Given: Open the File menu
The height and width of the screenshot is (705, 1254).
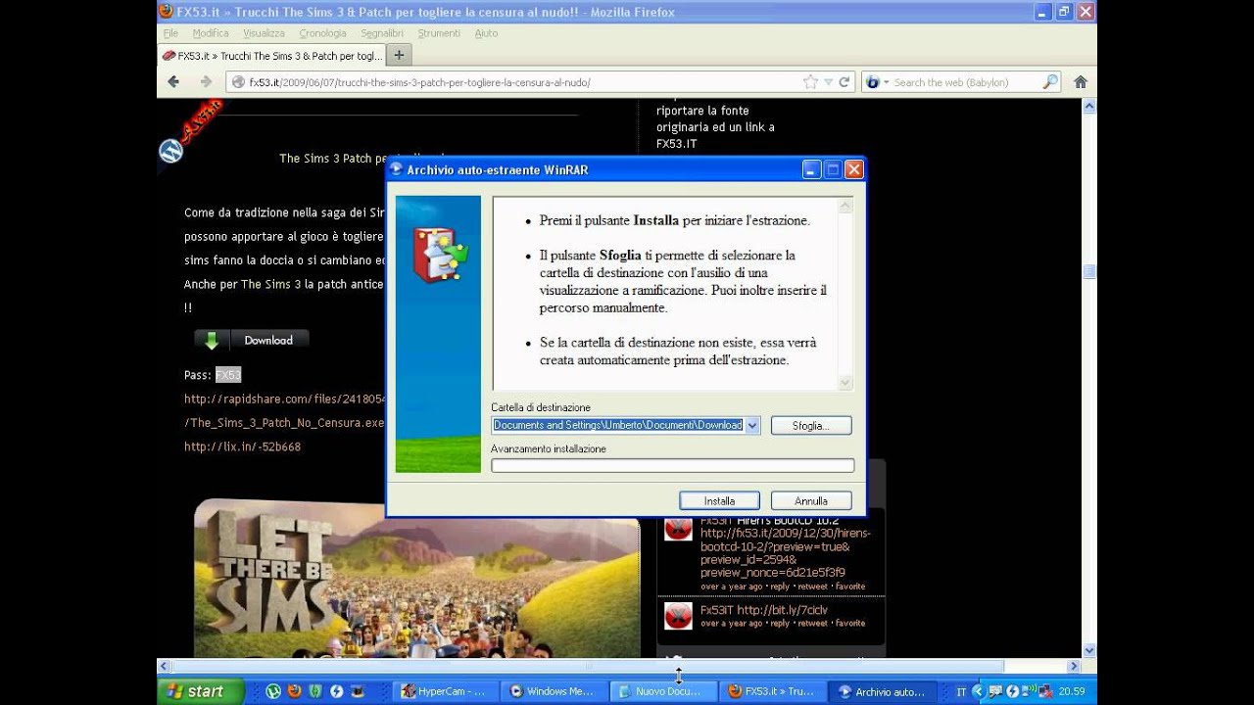Looking at the screenshot, I should click(x=170, y=33).
